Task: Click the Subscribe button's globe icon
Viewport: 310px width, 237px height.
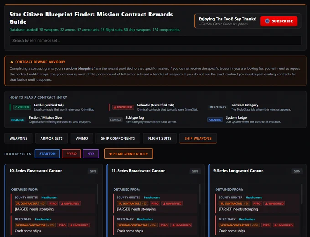Action: tap(267, 21)
